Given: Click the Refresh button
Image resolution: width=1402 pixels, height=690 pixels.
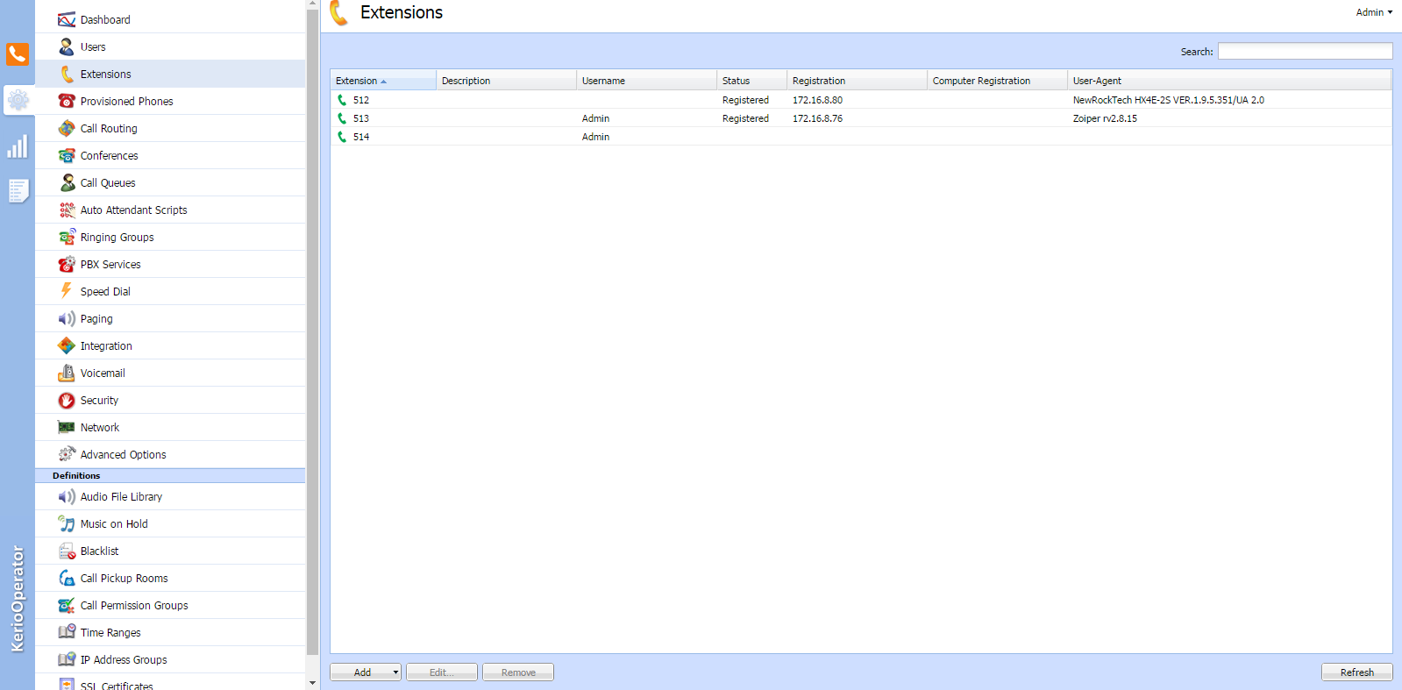Looking at the screenshot, I should [1357, 672].
